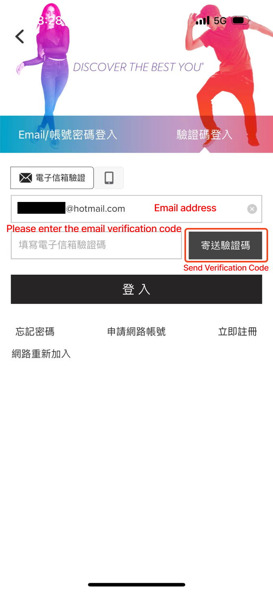Clear the email address with the x icon
The height and width of the screenshot is (592, 273).
(252, 209)
